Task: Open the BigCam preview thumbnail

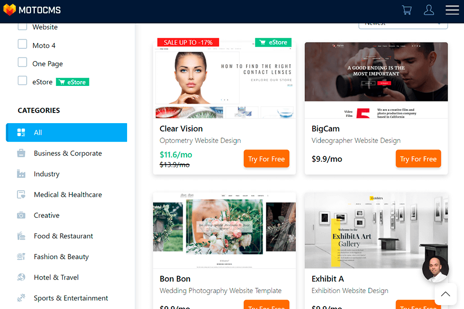Action: pyautogui.click(x=376, y=81)
